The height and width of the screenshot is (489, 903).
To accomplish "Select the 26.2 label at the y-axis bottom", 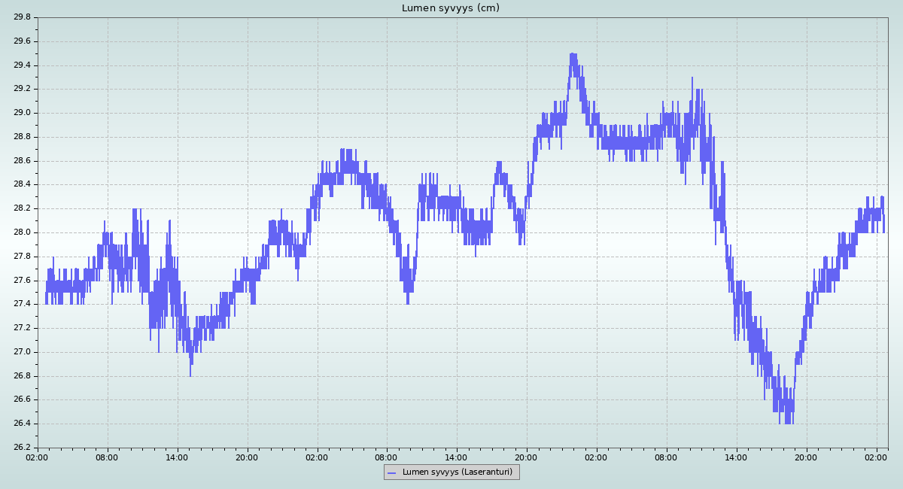I will (x=22, y=448).
